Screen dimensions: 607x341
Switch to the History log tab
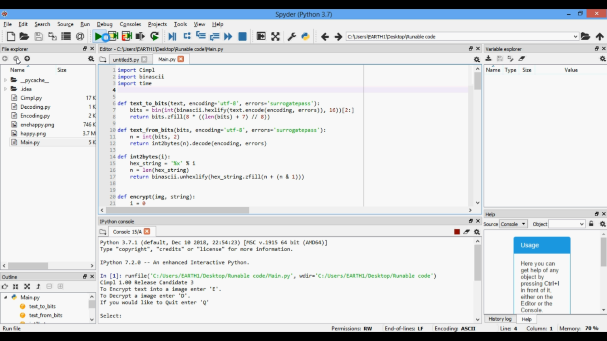tap(500, 319)
